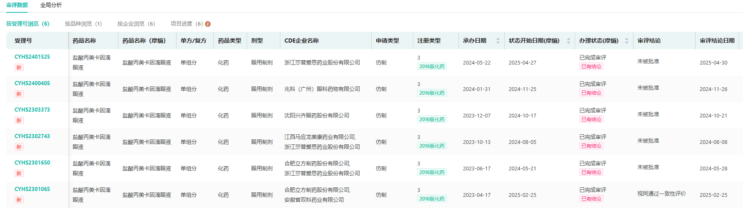Click 已有结论 tag in CYHS2400405 row
This screenshot has height=208, width=743.
[x=591, y=93]
